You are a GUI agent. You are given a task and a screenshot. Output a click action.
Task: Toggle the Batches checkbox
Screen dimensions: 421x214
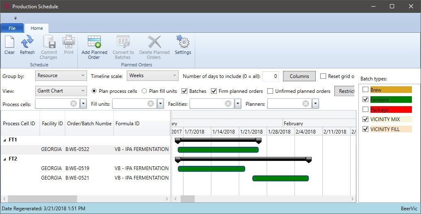(184, 91)
